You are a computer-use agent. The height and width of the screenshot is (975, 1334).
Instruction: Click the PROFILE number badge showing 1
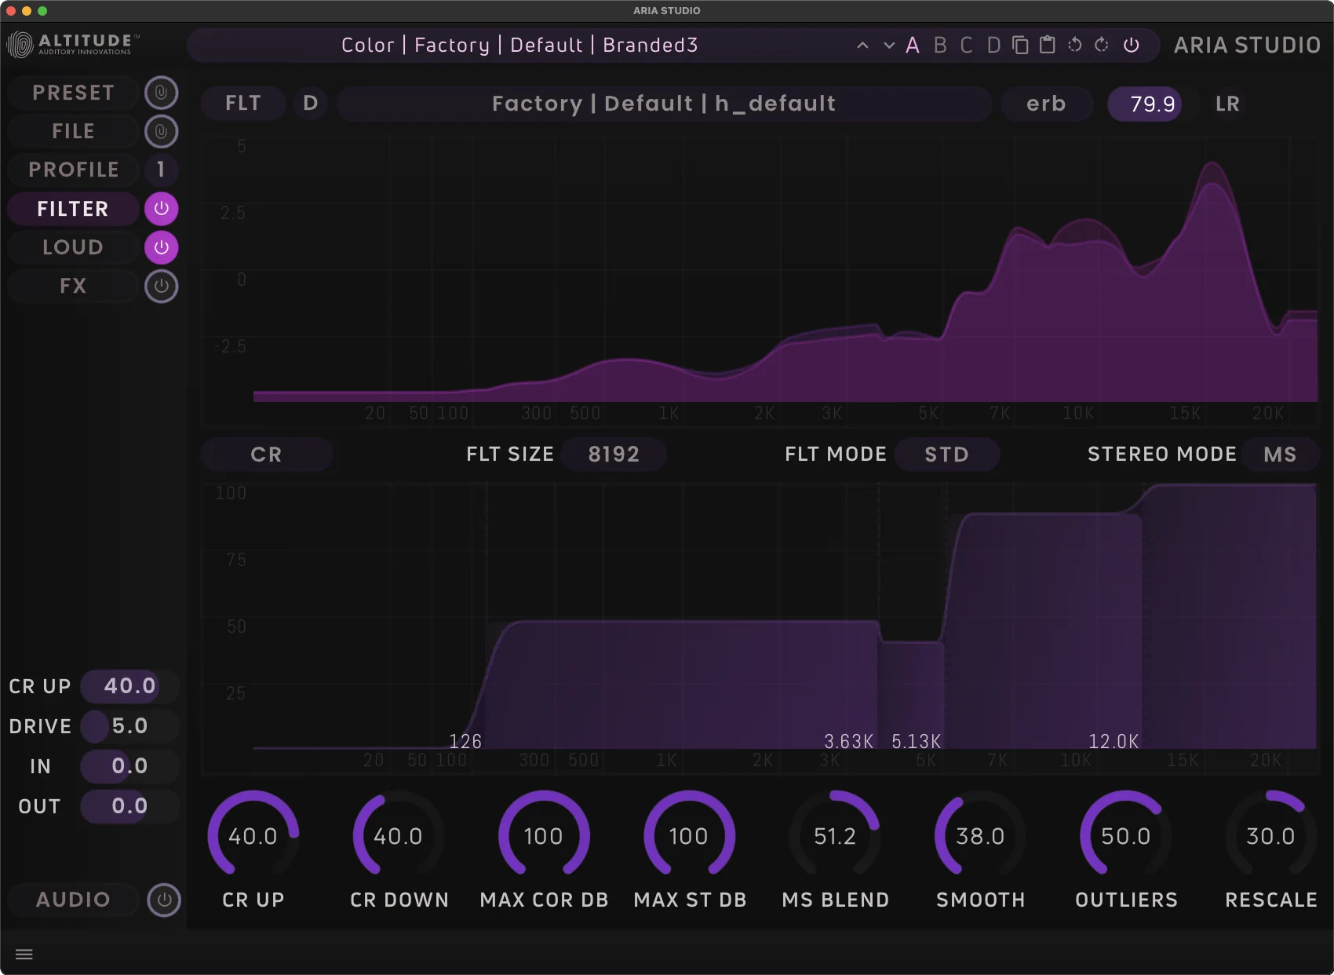coord(160,170)
